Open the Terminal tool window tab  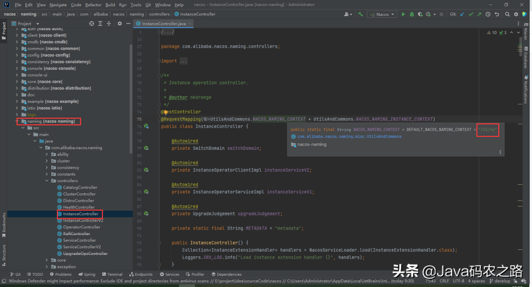coord(112,275)
